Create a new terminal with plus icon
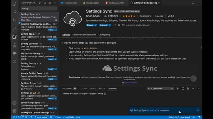The height and width of the screenshot is (119, 213). [x=177, y=89]
